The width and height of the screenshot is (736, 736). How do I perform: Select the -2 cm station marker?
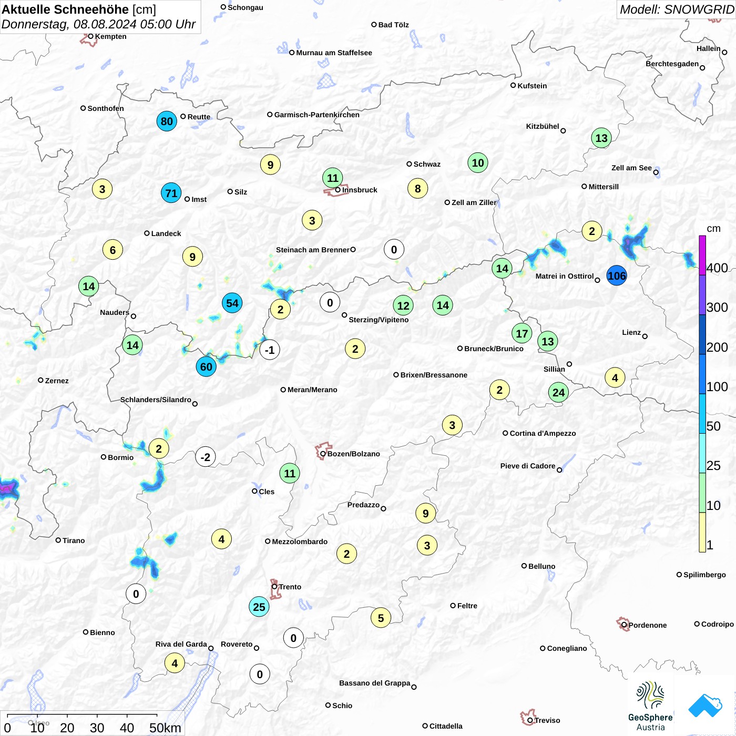[206, 457]
